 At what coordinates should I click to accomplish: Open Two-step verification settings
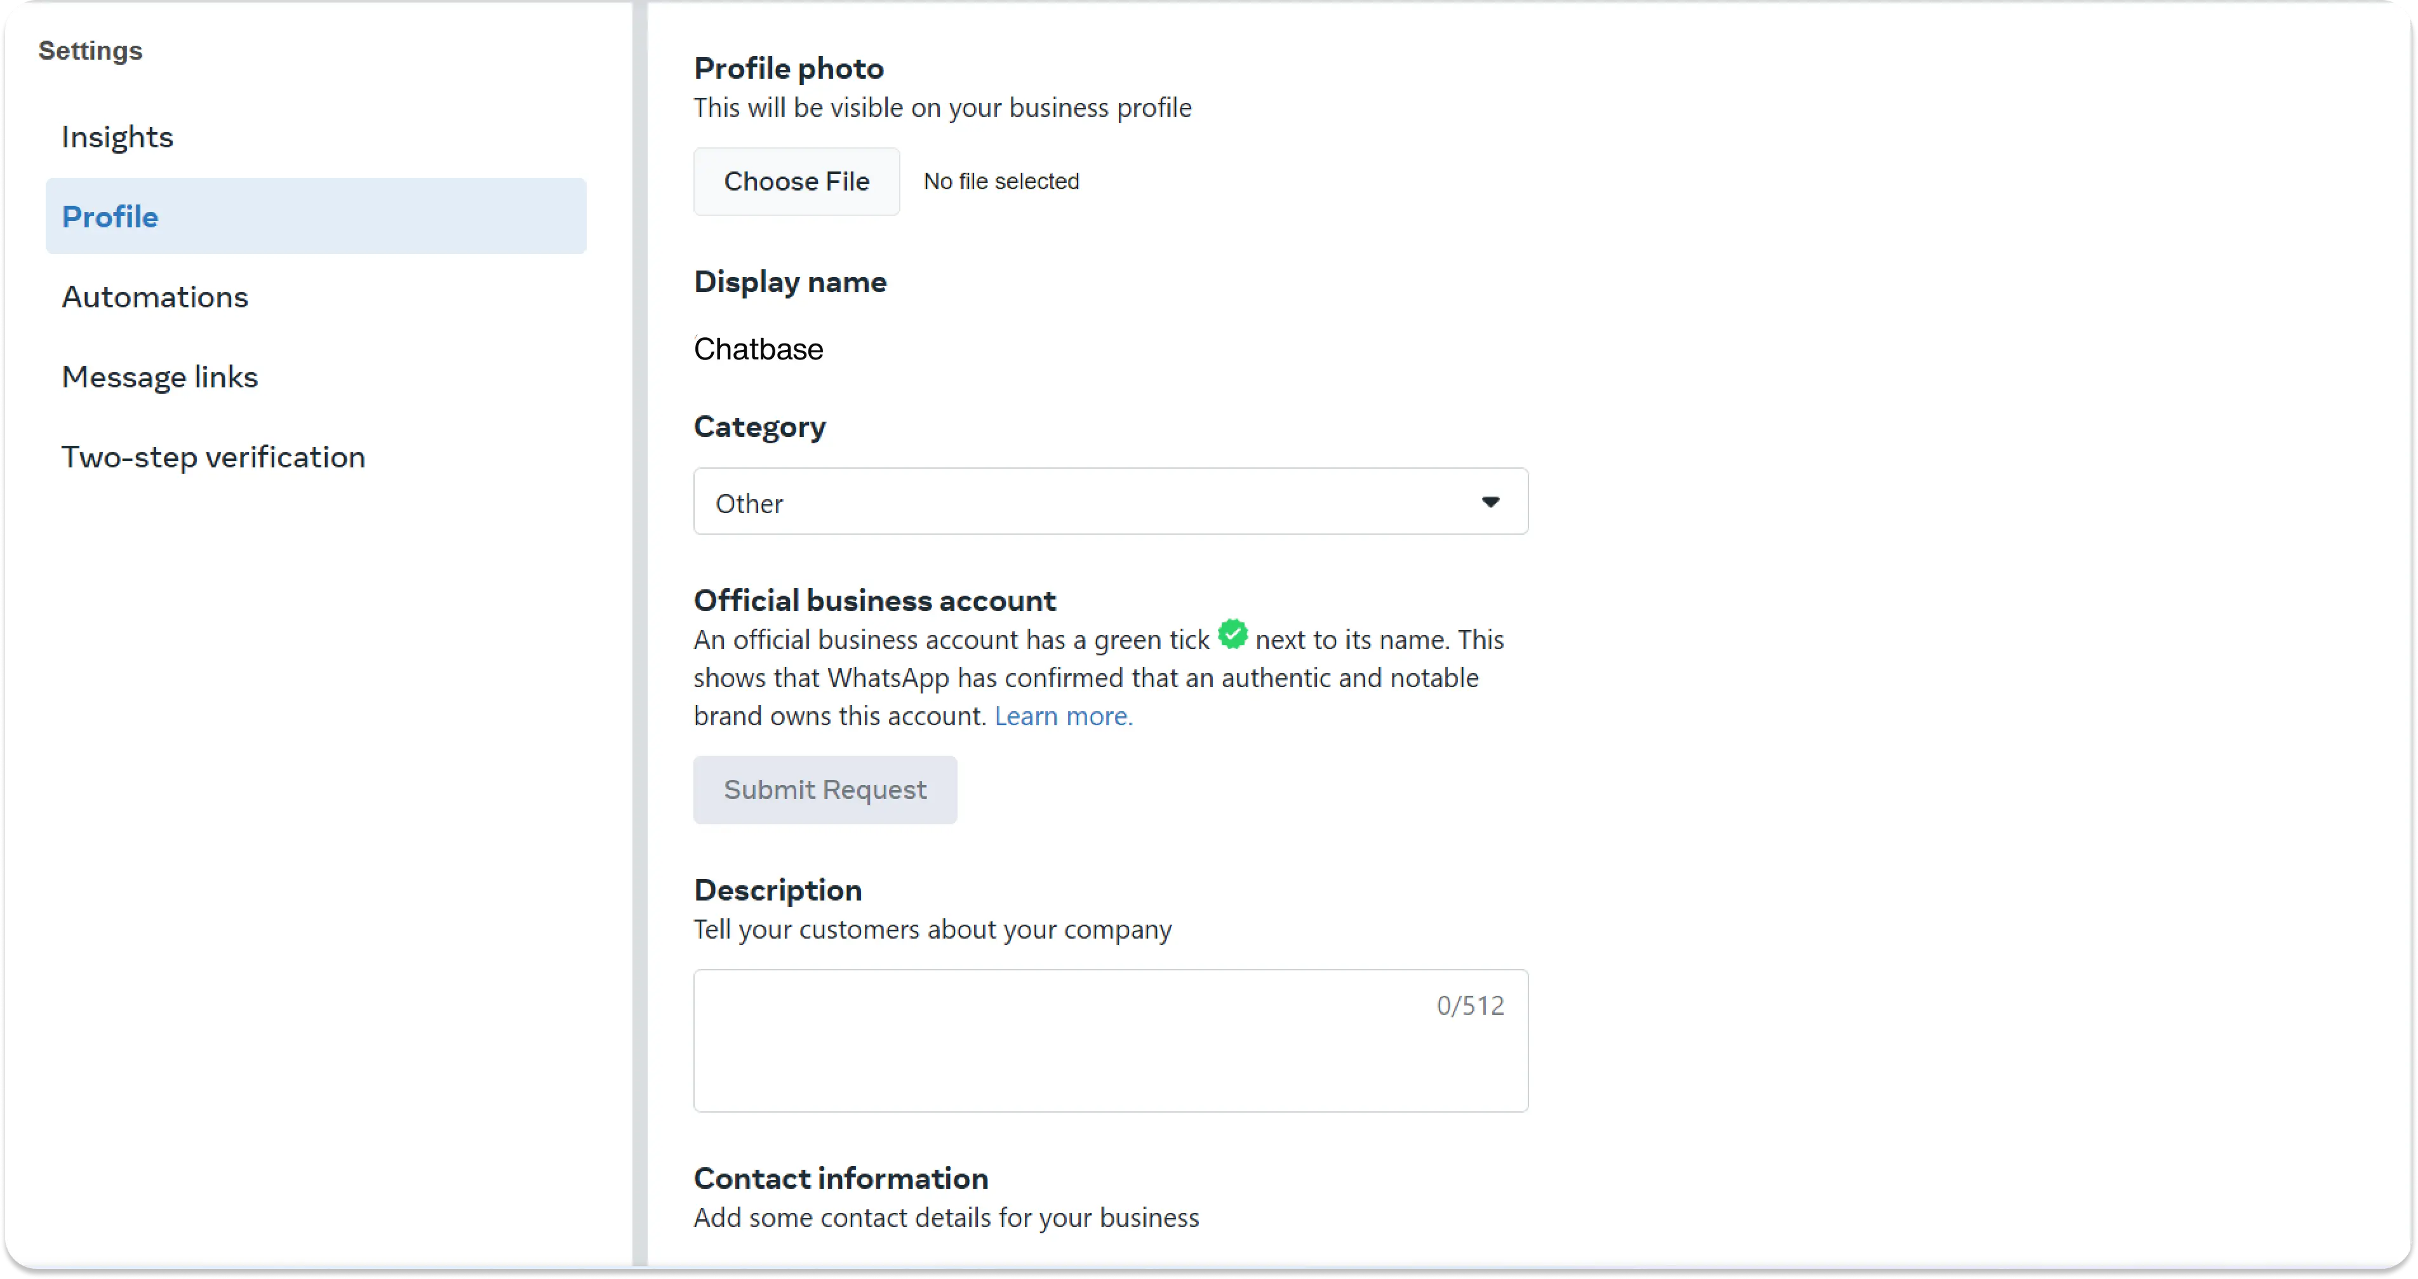[213, 457]
